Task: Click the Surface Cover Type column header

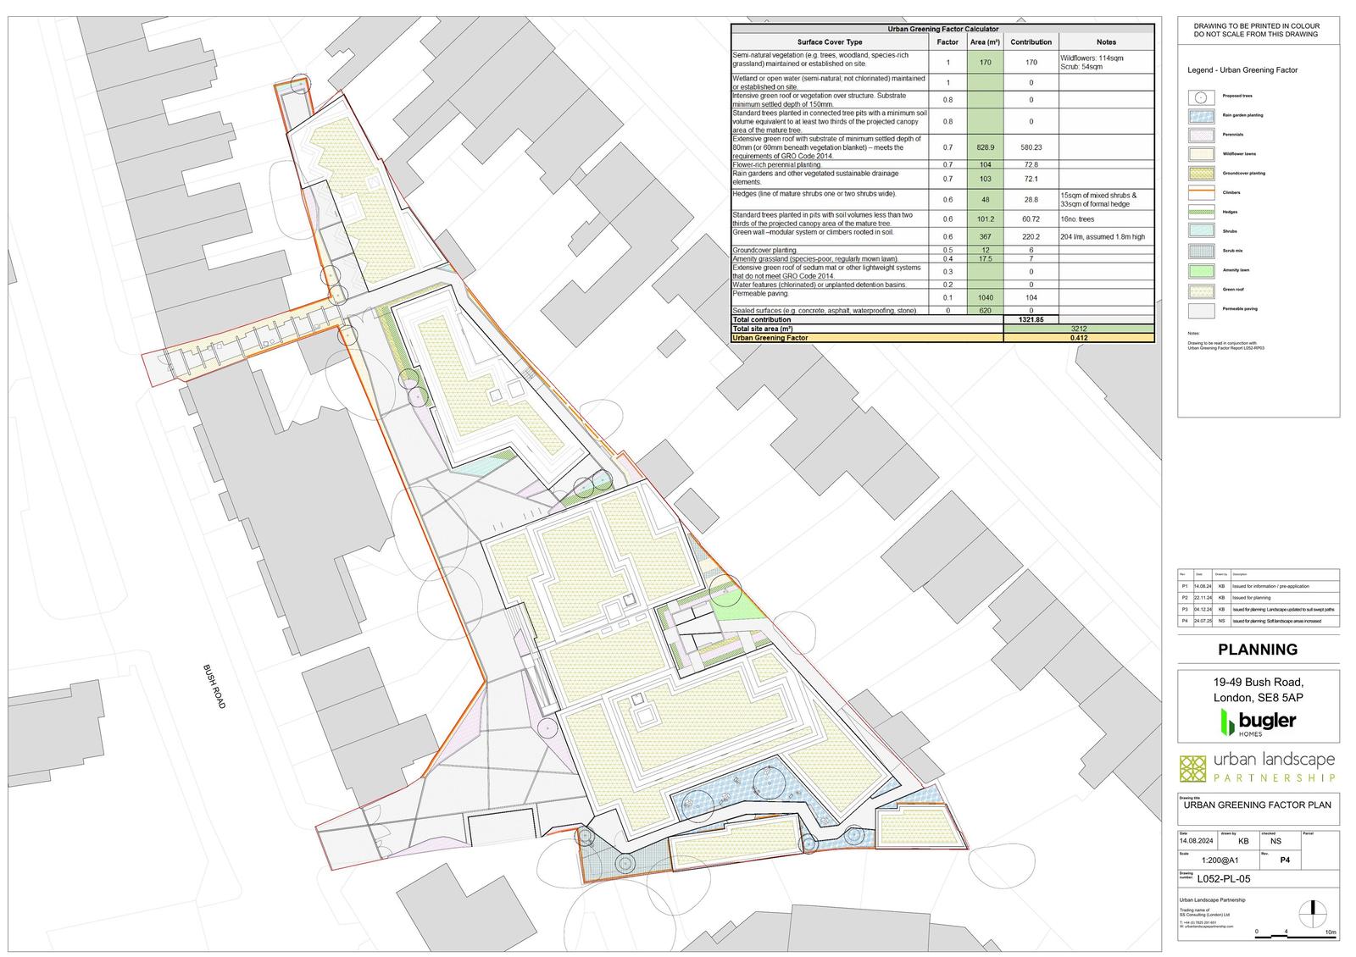Action: tap(830, 41)
